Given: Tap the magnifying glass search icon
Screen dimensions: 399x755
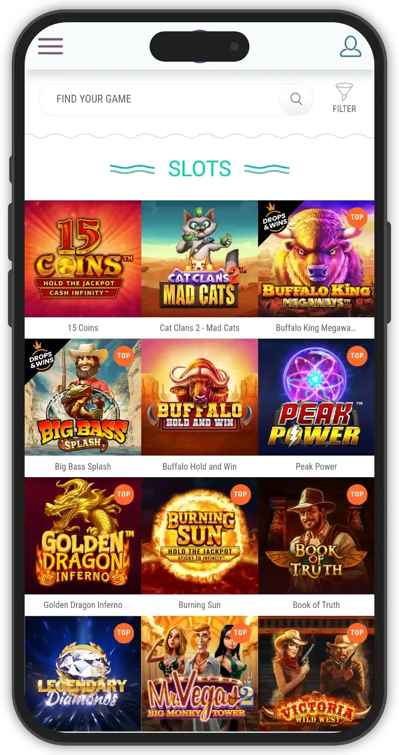Looking at the screenshot, I should click(x=296, y=99).
